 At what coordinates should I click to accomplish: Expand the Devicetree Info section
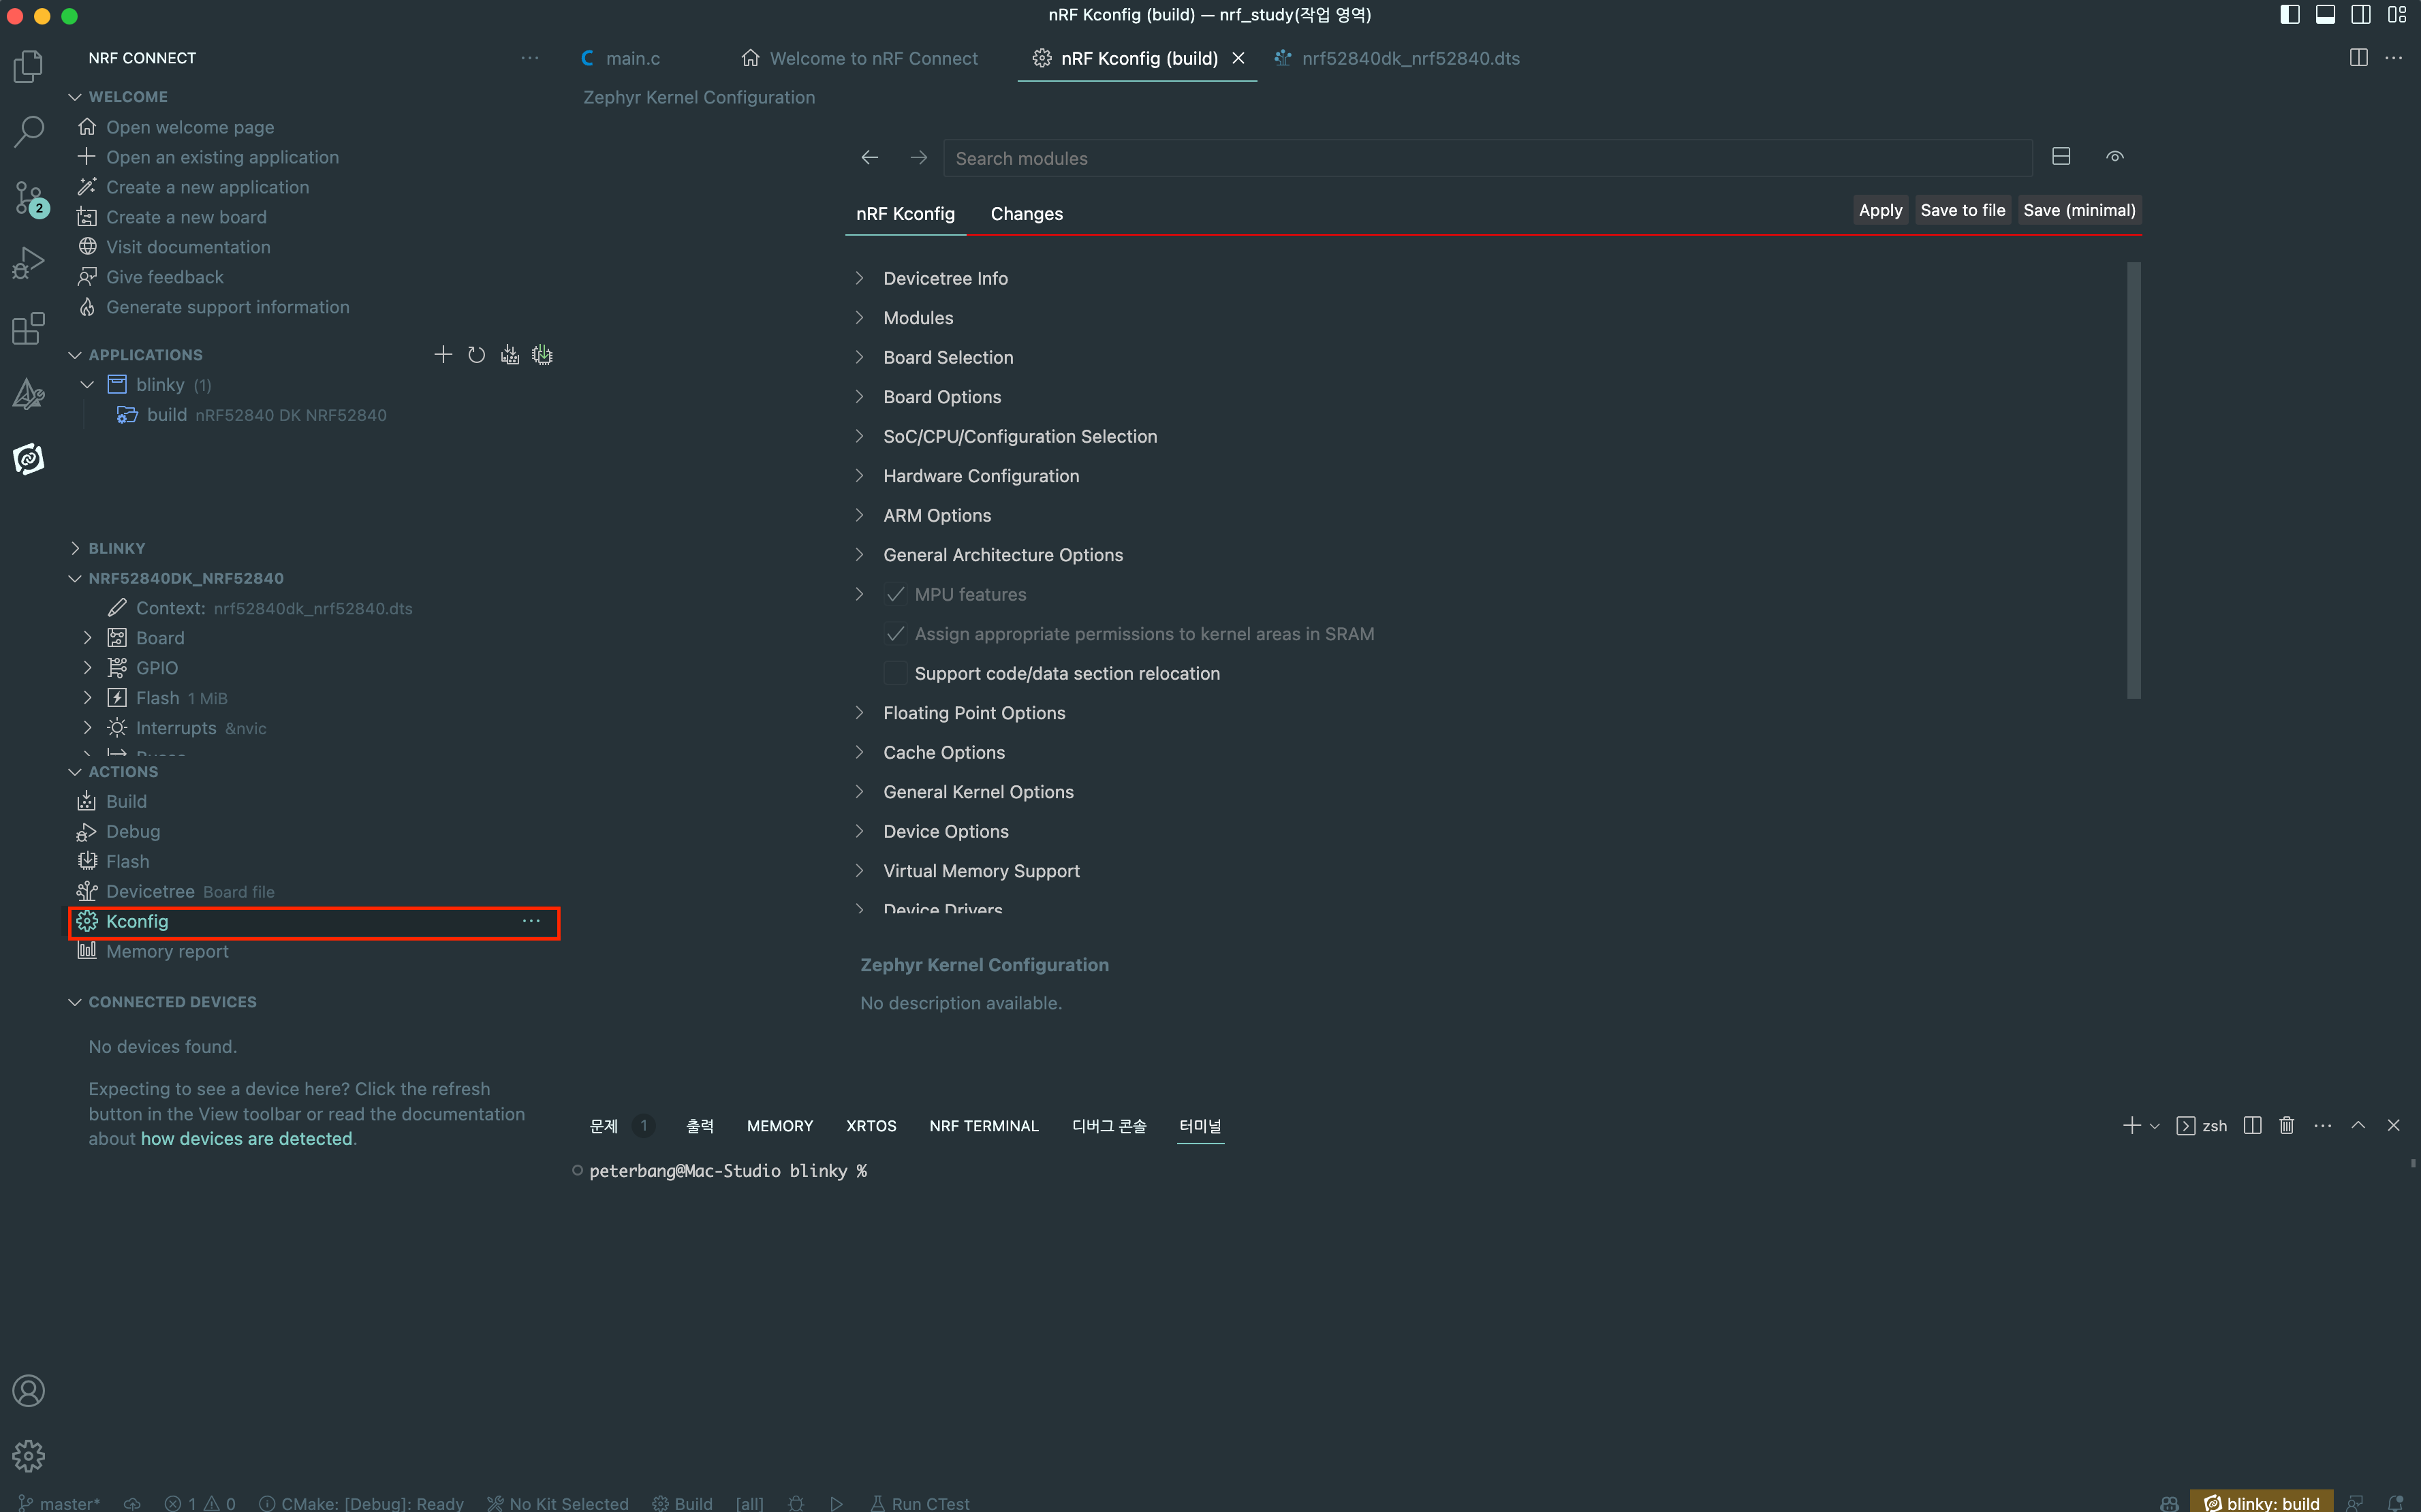(x=859, y=278)
